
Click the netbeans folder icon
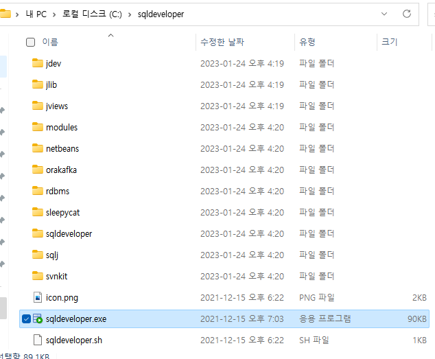[38, 148]
